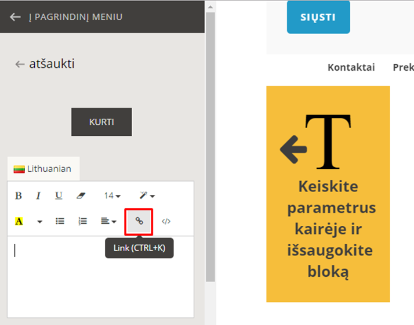Insert an unordered bullet list
This screenshot has height=325, width=414.
coord(60,222)
